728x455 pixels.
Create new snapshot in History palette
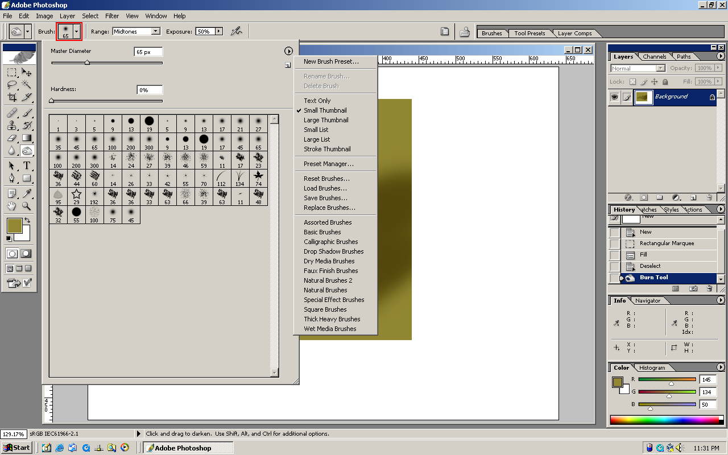pos(693,288)
